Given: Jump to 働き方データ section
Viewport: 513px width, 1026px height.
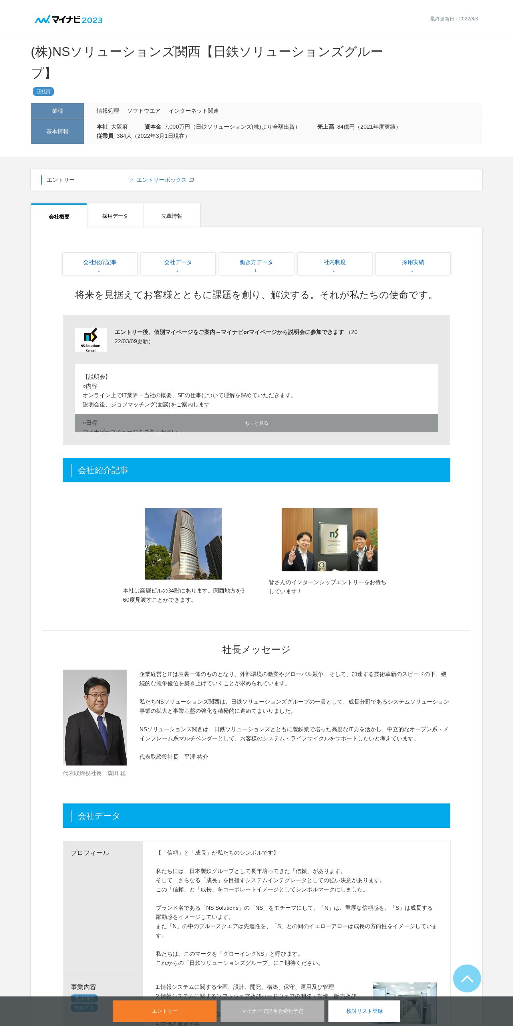Looking at the screenshot, I should click(256, 264).
